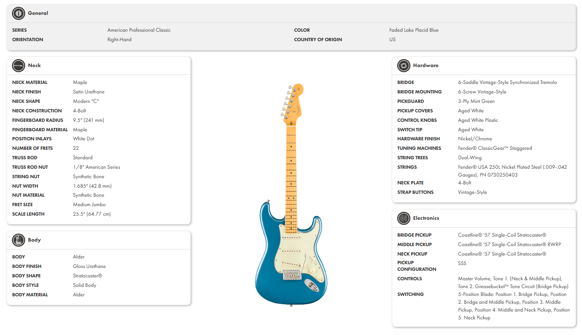
Task: Click the General info icon
Action: pyautogui.click(x=18, y=13)
